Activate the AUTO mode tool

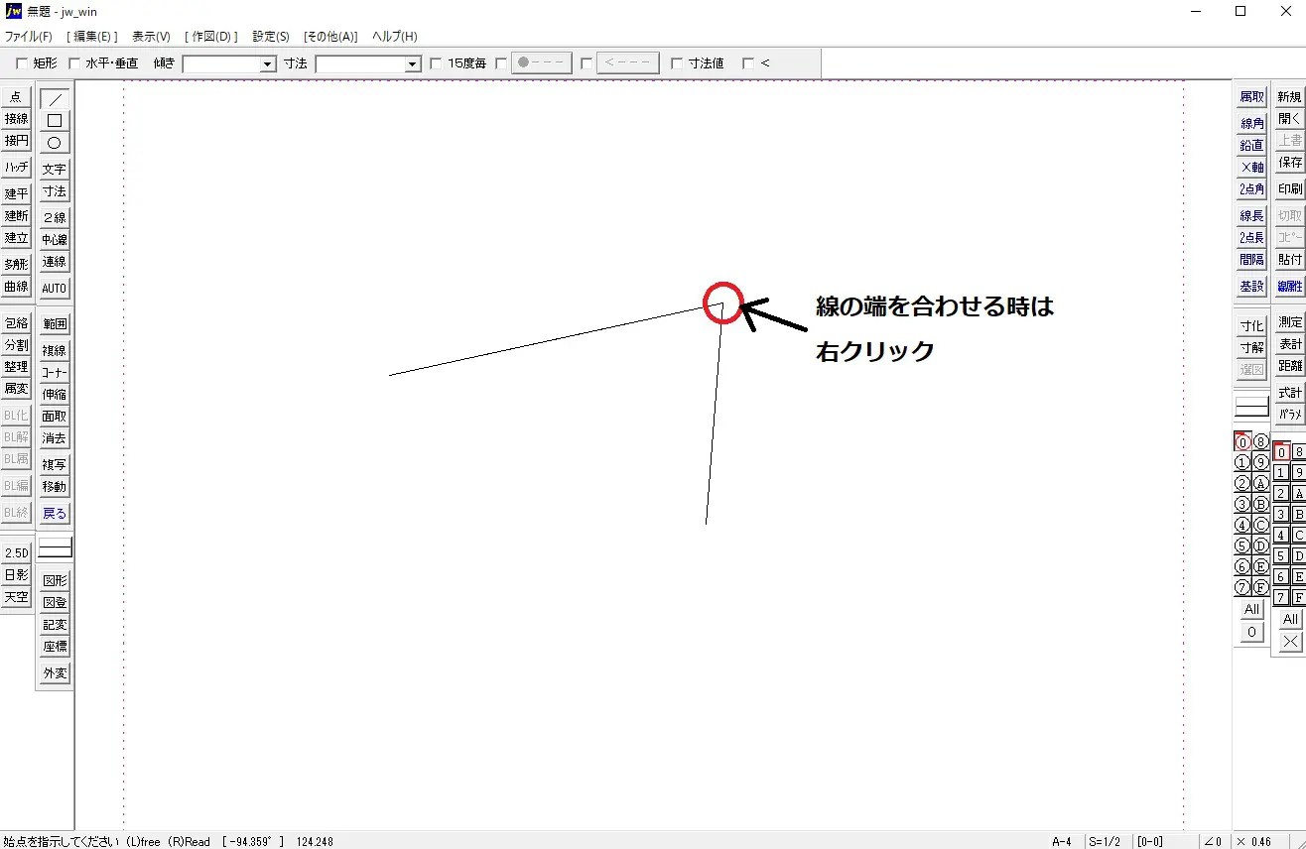55,289
